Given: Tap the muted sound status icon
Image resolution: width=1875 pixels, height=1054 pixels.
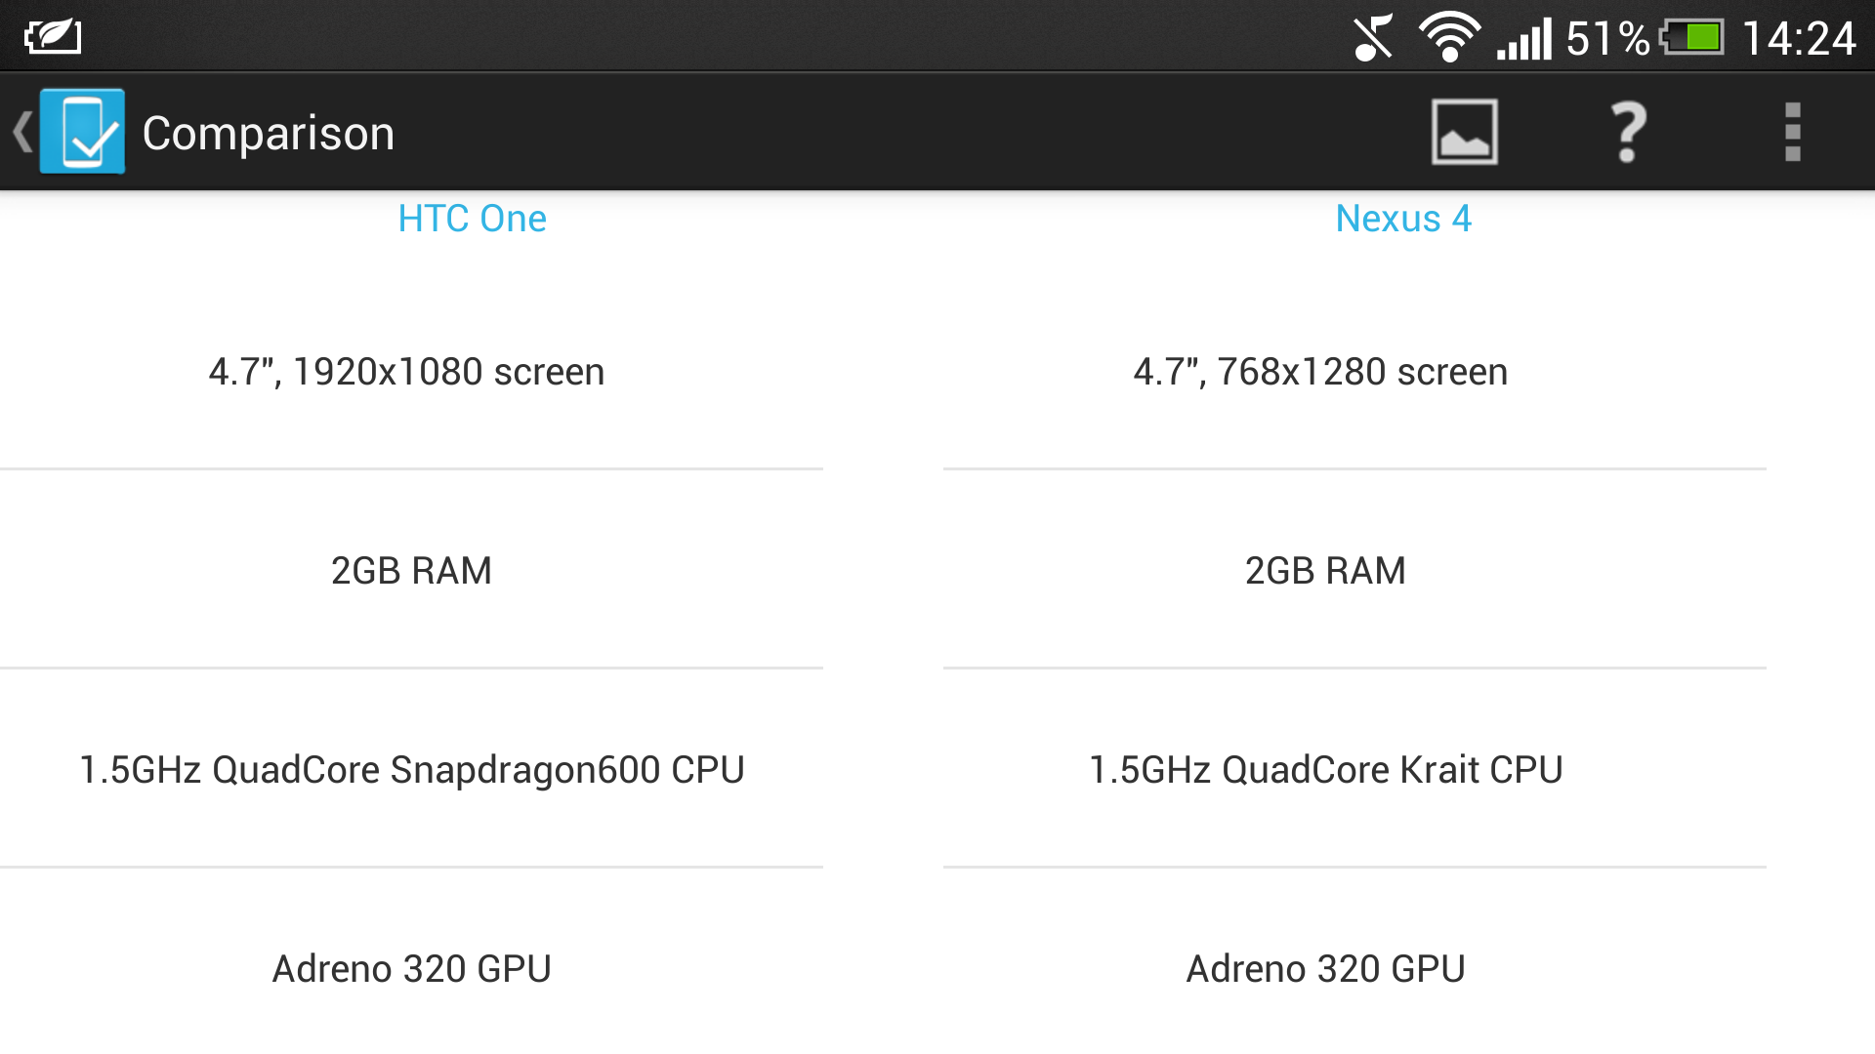Looking at the screenshot, I should [x=1373, y=38].
